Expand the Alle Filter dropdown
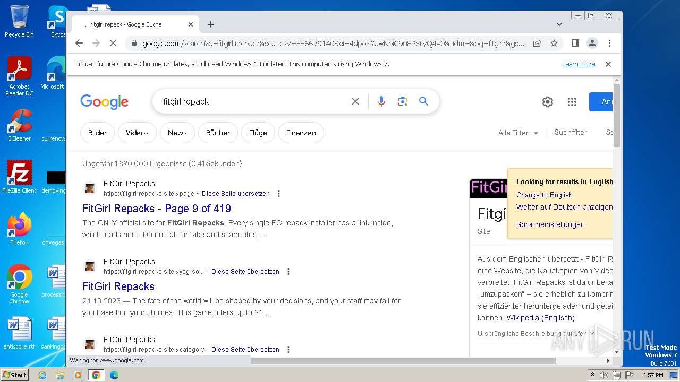The width and height of the screenshot is (680, 382). (518, 133)
